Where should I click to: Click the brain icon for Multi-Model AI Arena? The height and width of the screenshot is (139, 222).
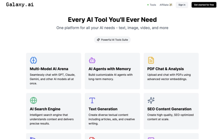click(x=34, y=60)
